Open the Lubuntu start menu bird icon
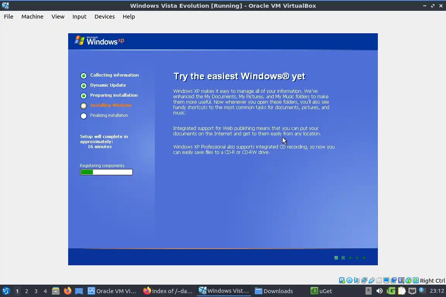The image size is (446, 297). point(6,291)
